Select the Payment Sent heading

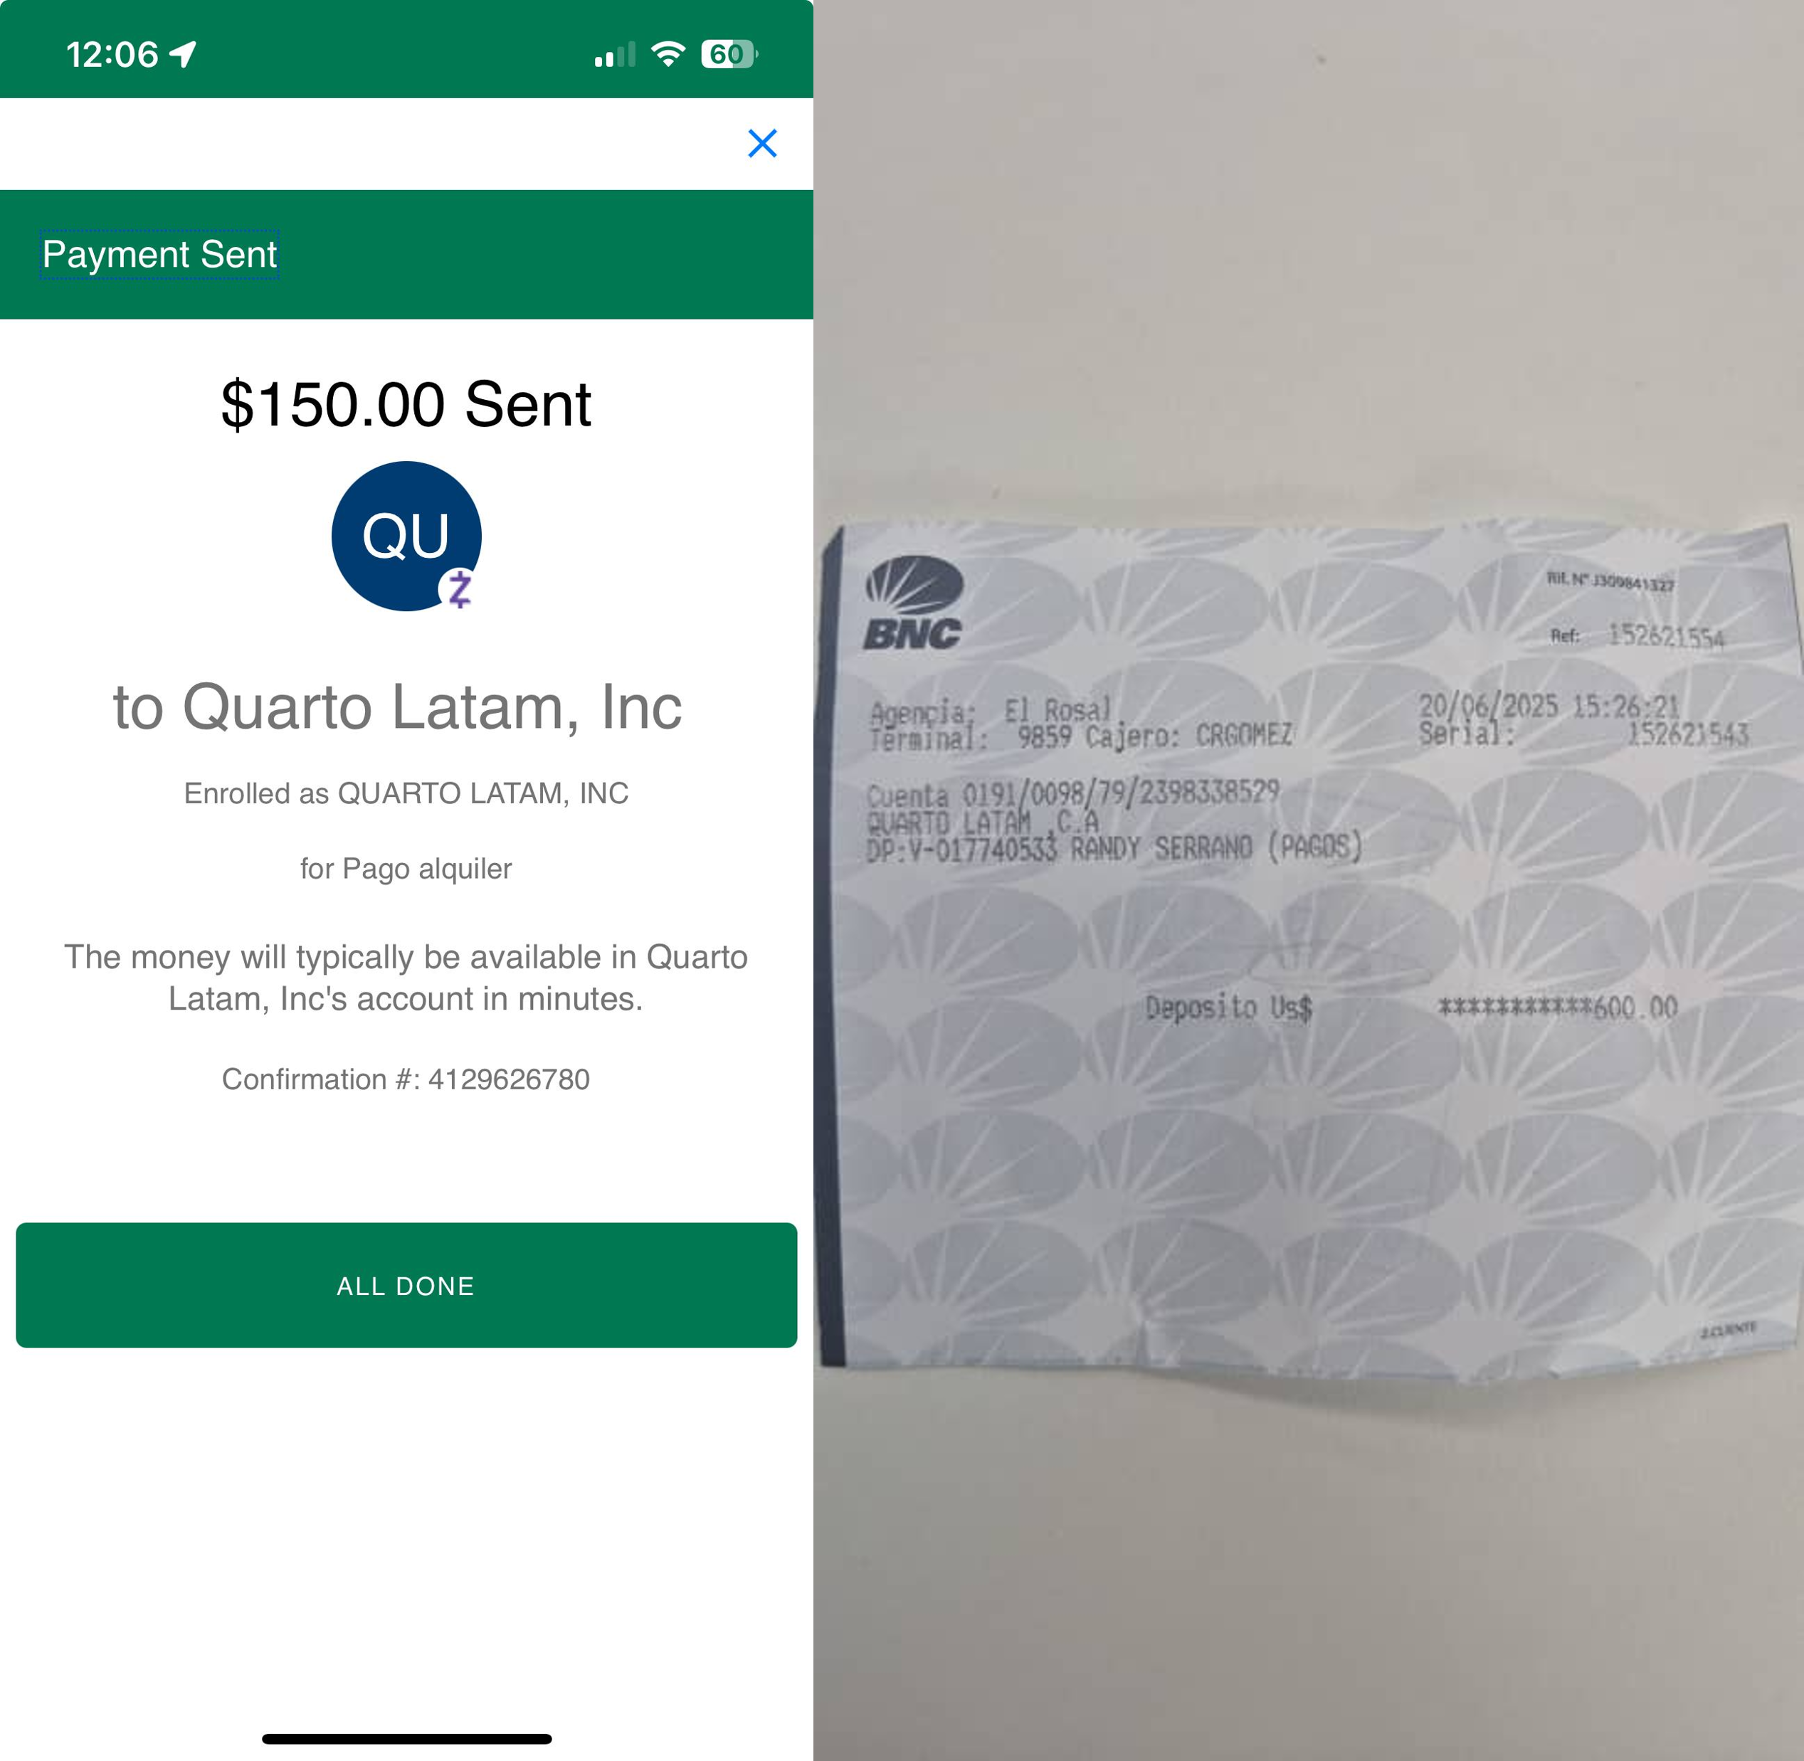coord(159,254)
